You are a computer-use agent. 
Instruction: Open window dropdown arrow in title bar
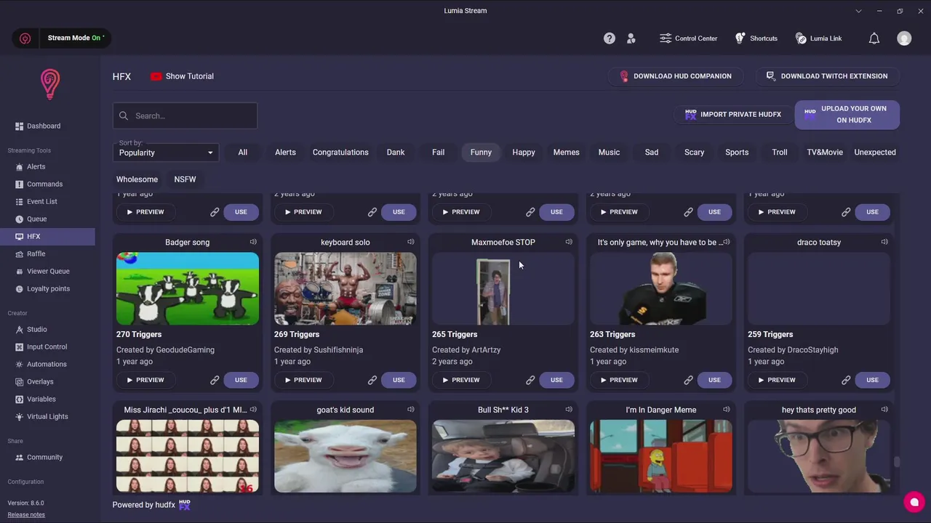pos(858,11)
